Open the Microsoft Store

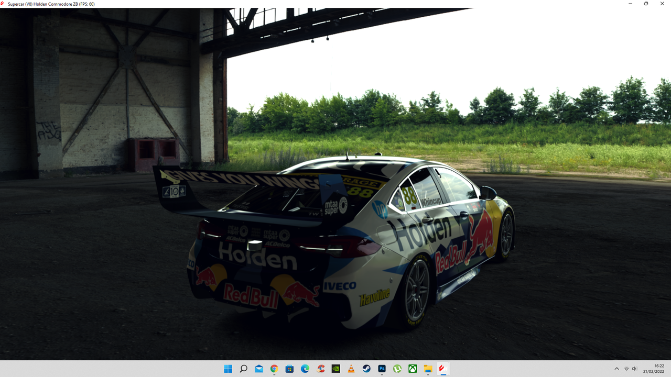point(290,369)
